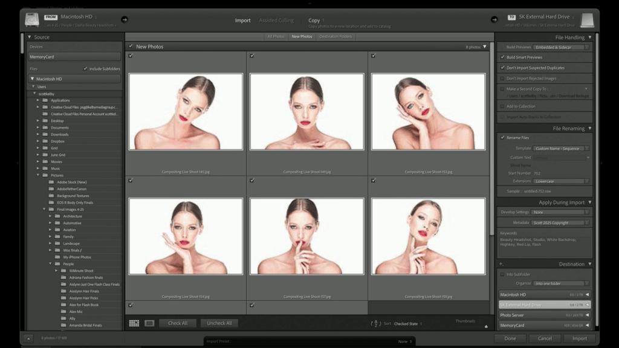Select the Compositing Live Shoot-157 thumbnail
619x348 pixels.
tap(306, 236)
